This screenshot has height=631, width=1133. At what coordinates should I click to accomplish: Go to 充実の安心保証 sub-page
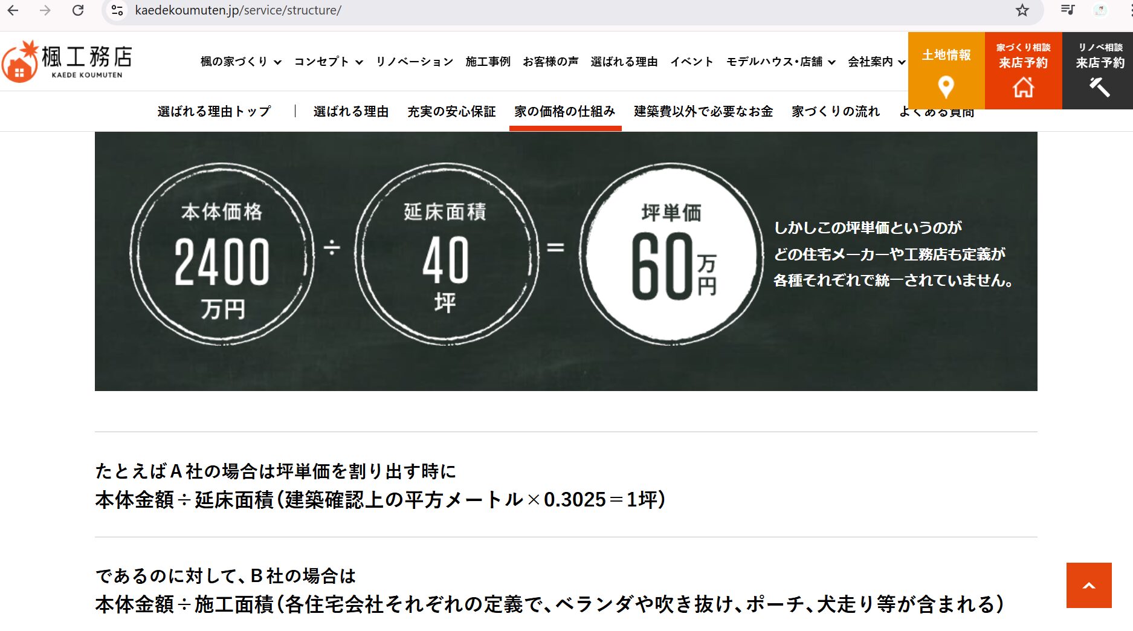pos(451,112)
